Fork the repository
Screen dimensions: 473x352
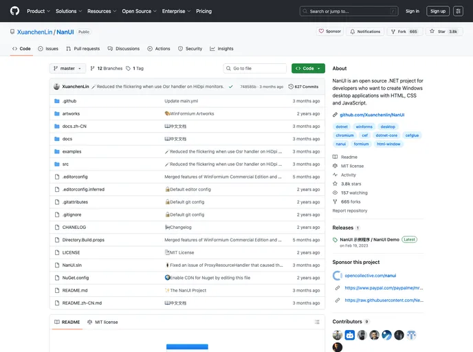[404, 32]
